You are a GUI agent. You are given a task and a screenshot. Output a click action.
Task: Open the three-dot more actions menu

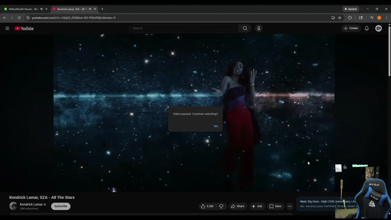pos(290,206)
